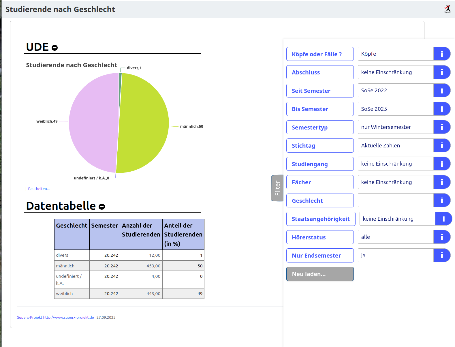Open the Bis Semester value SoSe 2025
The height and width of the screenshot is (347, 455).
point(395,109)
